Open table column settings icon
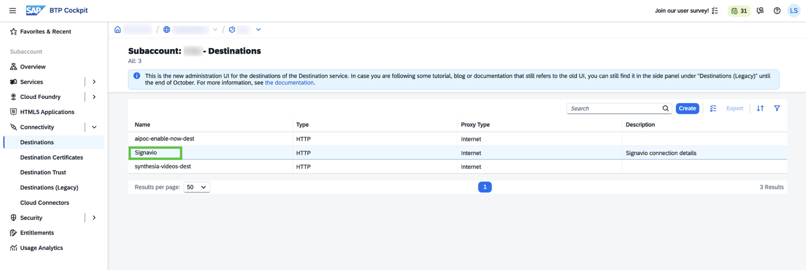Viewport: 806px width, 270px height. tap(713, 108)
